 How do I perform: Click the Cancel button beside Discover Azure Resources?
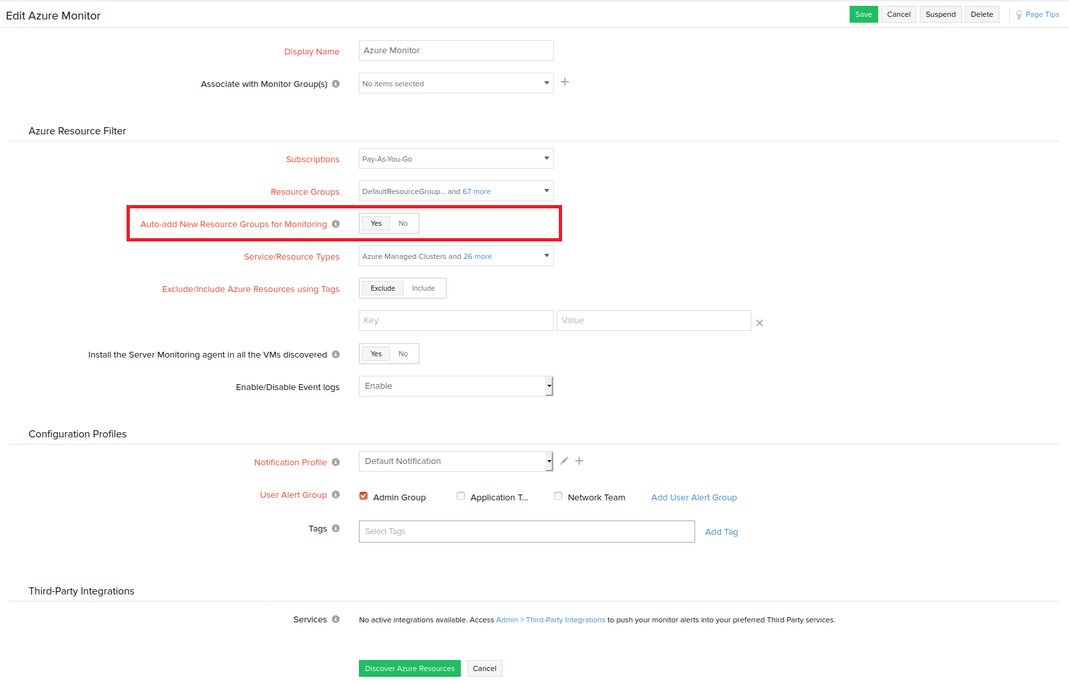(x=485, y=668)
